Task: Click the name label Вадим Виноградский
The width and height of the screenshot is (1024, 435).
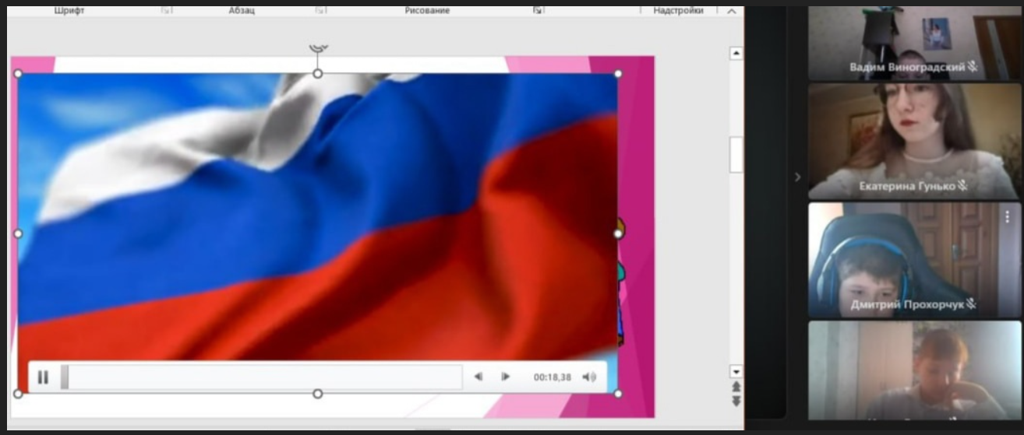Action: [x=907, y=68]
